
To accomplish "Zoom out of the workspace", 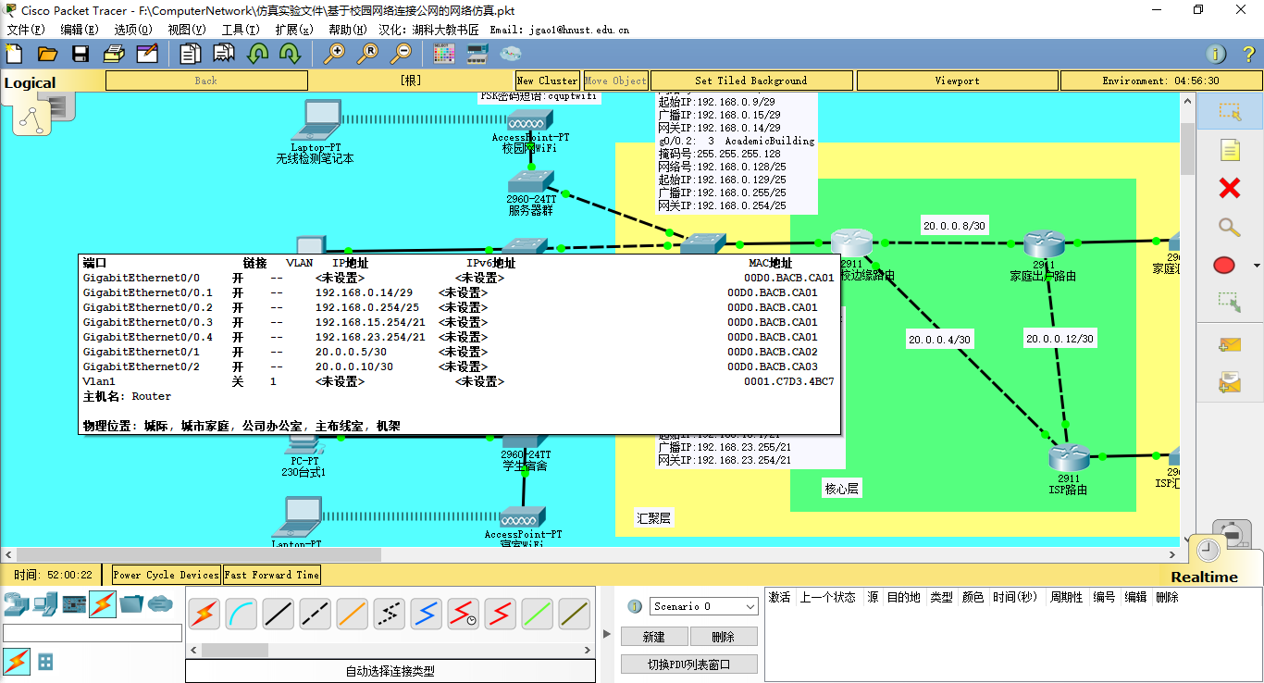I will pyautogui.click(x=401, y=54).
